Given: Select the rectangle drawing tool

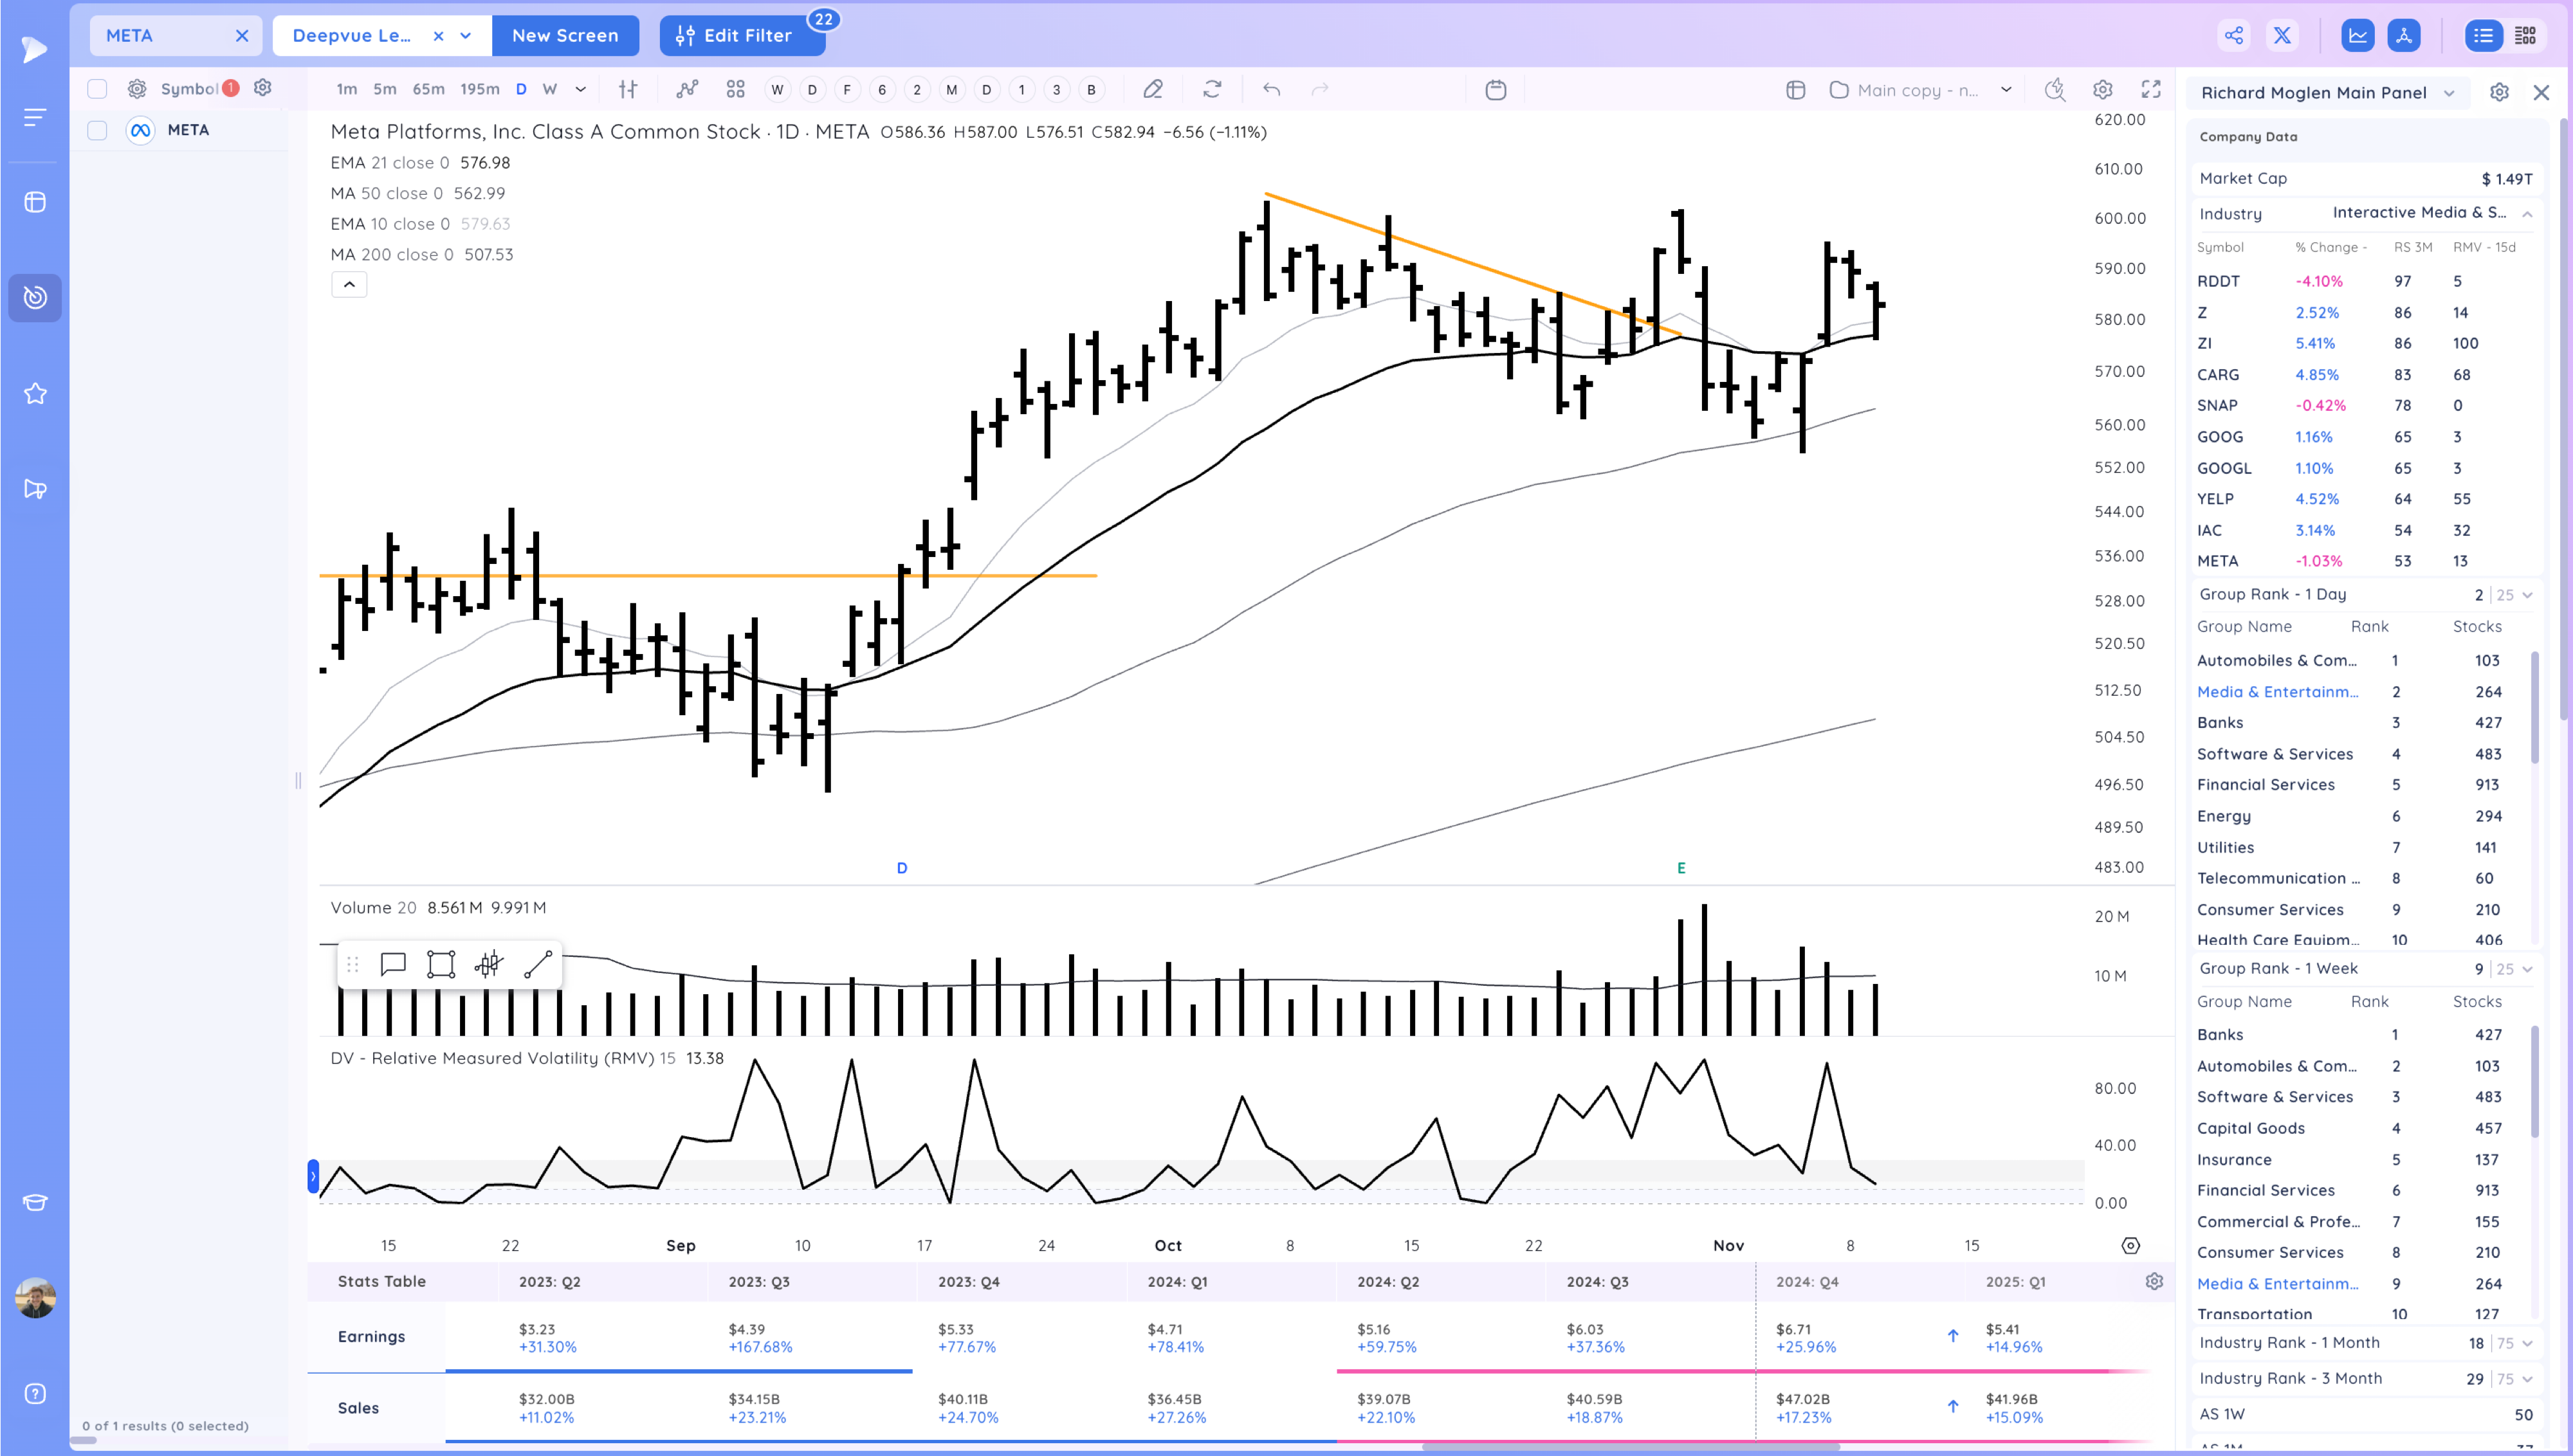Looking at the screenshot, I should (x=441, y=964).
